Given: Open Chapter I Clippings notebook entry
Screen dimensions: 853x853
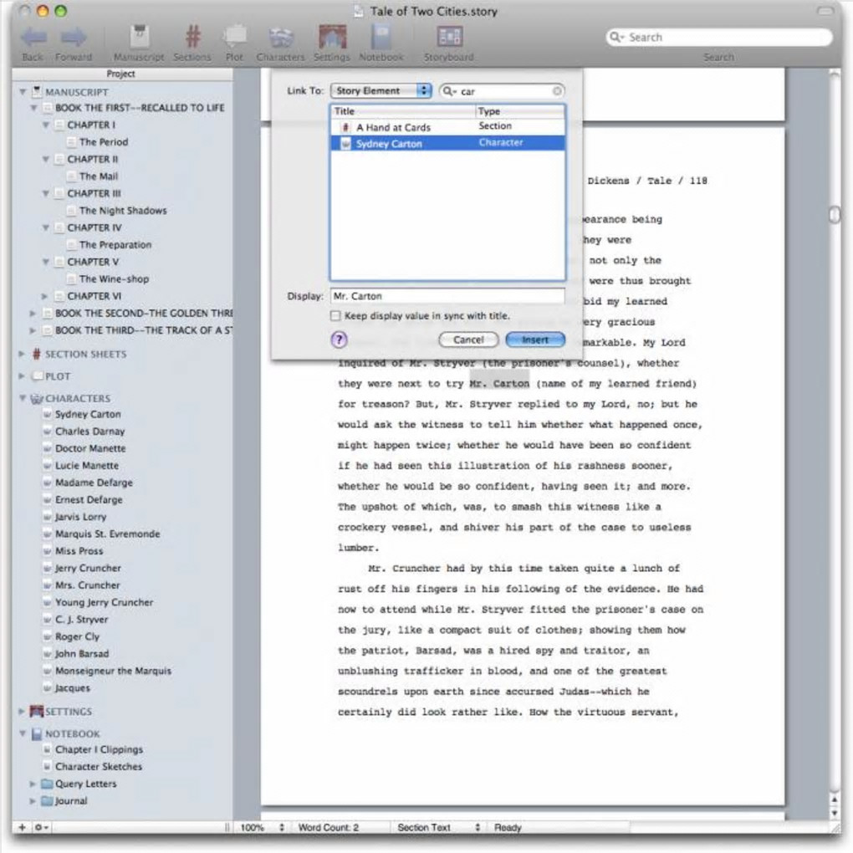Looking at the screenshot, I should tap(99, 749).
